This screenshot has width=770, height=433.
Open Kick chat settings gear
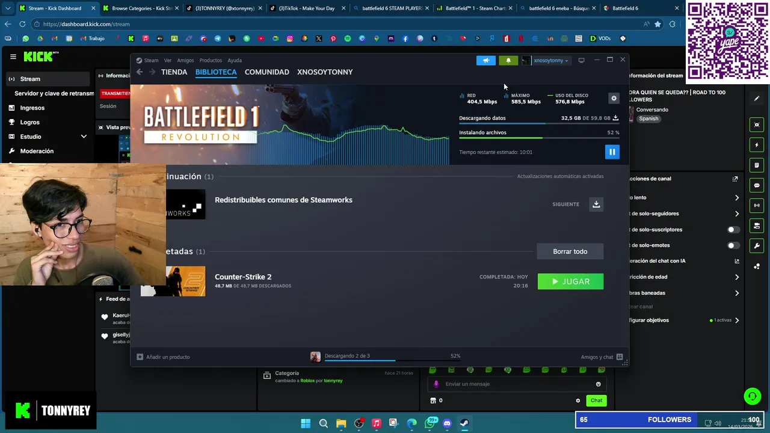[x=578, y=401]
